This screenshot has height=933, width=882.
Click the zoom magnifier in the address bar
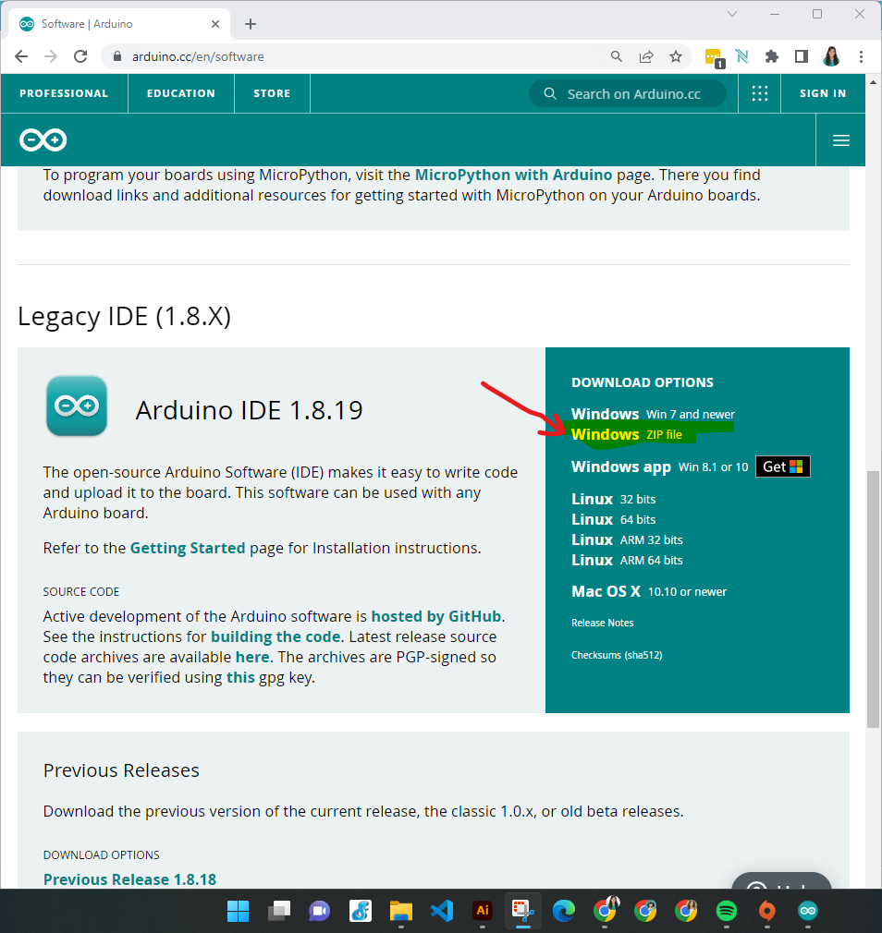click(x=617, y=56)
